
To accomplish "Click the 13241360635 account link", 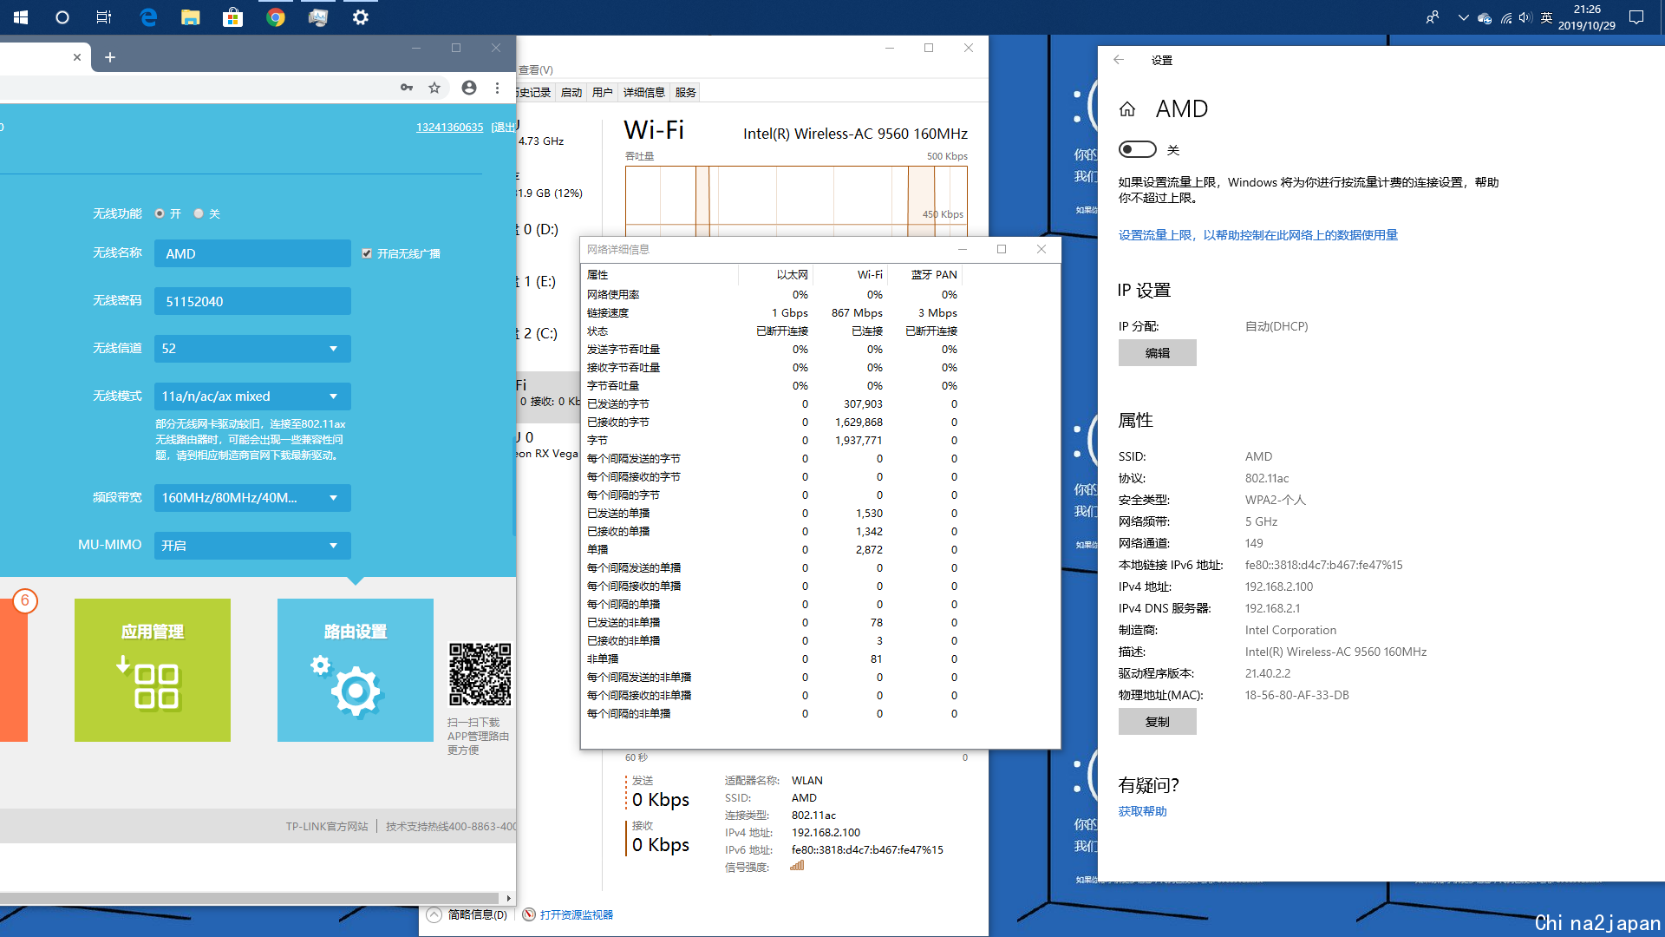I will [450, 127].
